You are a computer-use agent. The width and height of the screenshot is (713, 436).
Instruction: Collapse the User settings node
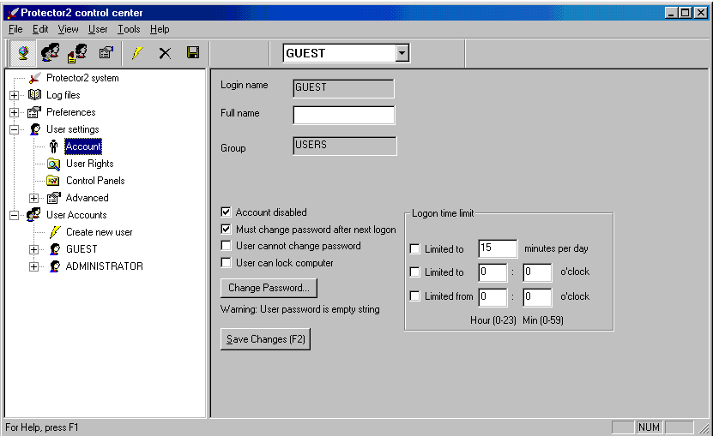[x=14, y=129]
